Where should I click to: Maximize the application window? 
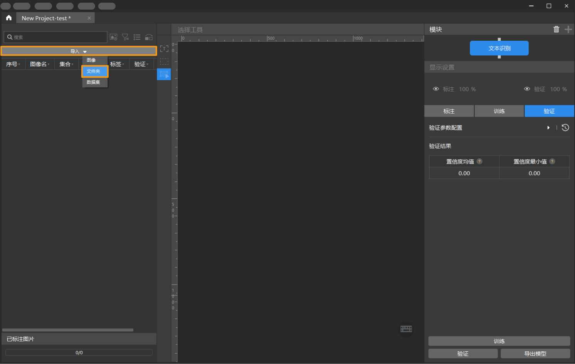click(x=549, y=6)
